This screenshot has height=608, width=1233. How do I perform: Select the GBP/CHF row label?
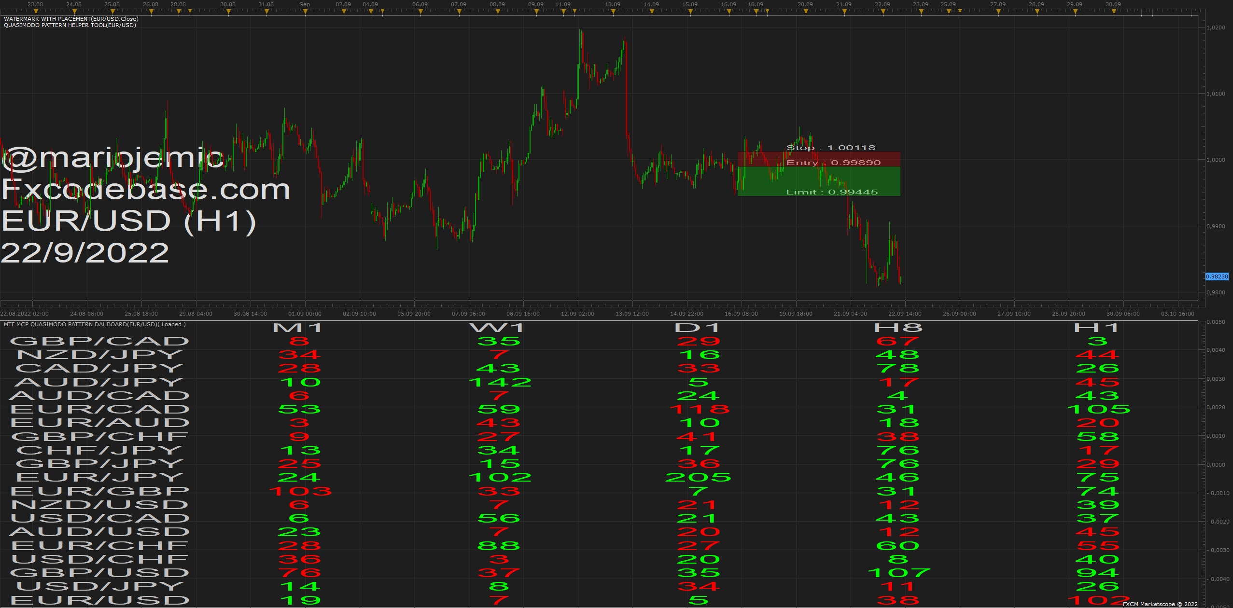pos(99,437)
